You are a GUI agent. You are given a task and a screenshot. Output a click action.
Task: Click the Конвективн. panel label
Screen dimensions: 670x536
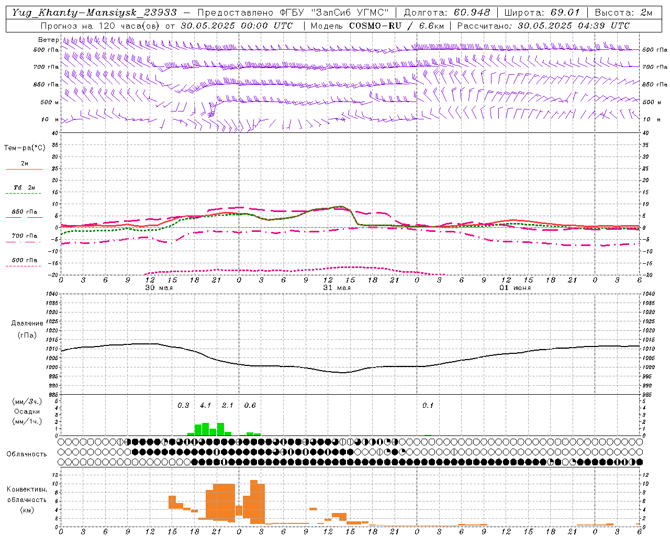click(x=27, y=489)
